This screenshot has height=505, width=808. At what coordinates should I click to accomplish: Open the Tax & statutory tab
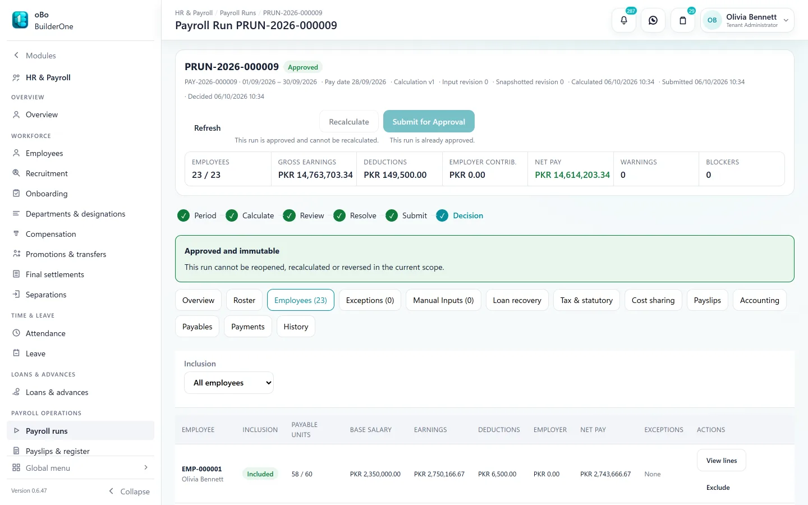(x=586, y=300)
